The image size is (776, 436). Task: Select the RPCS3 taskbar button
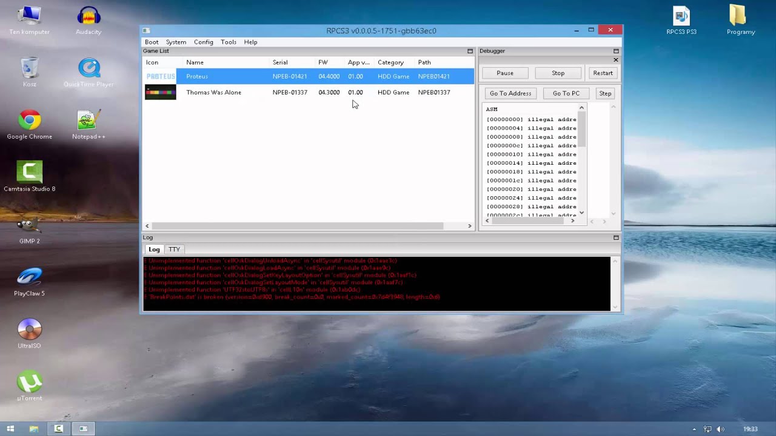83,429
